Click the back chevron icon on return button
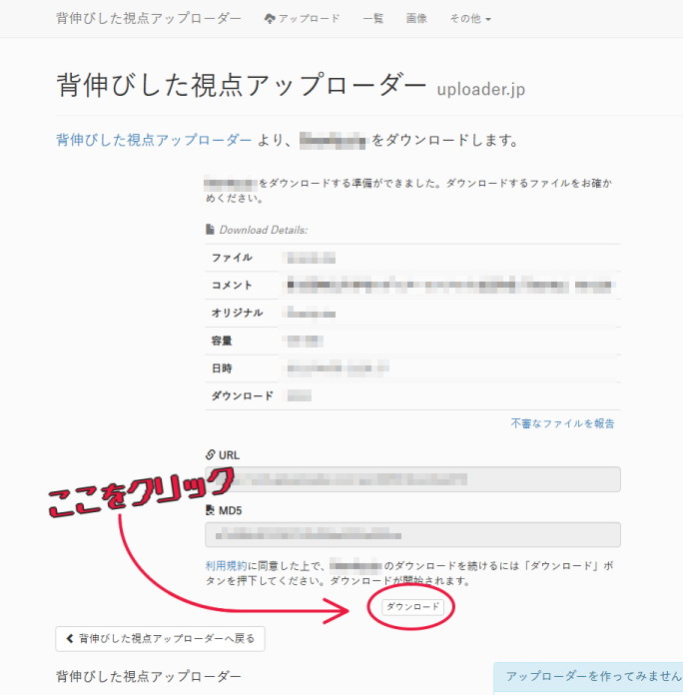683x695 pixels. pos(70,638)
